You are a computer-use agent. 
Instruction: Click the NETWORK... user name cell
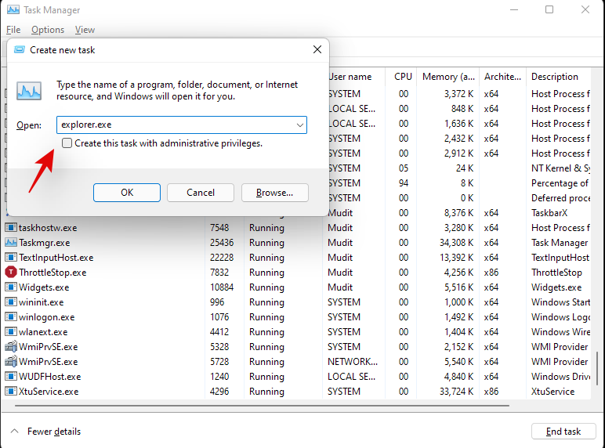(x=353, y=361)
